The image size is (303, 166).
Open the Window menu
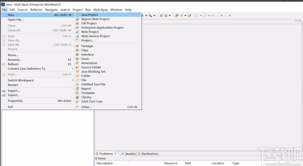click(116, 10)
